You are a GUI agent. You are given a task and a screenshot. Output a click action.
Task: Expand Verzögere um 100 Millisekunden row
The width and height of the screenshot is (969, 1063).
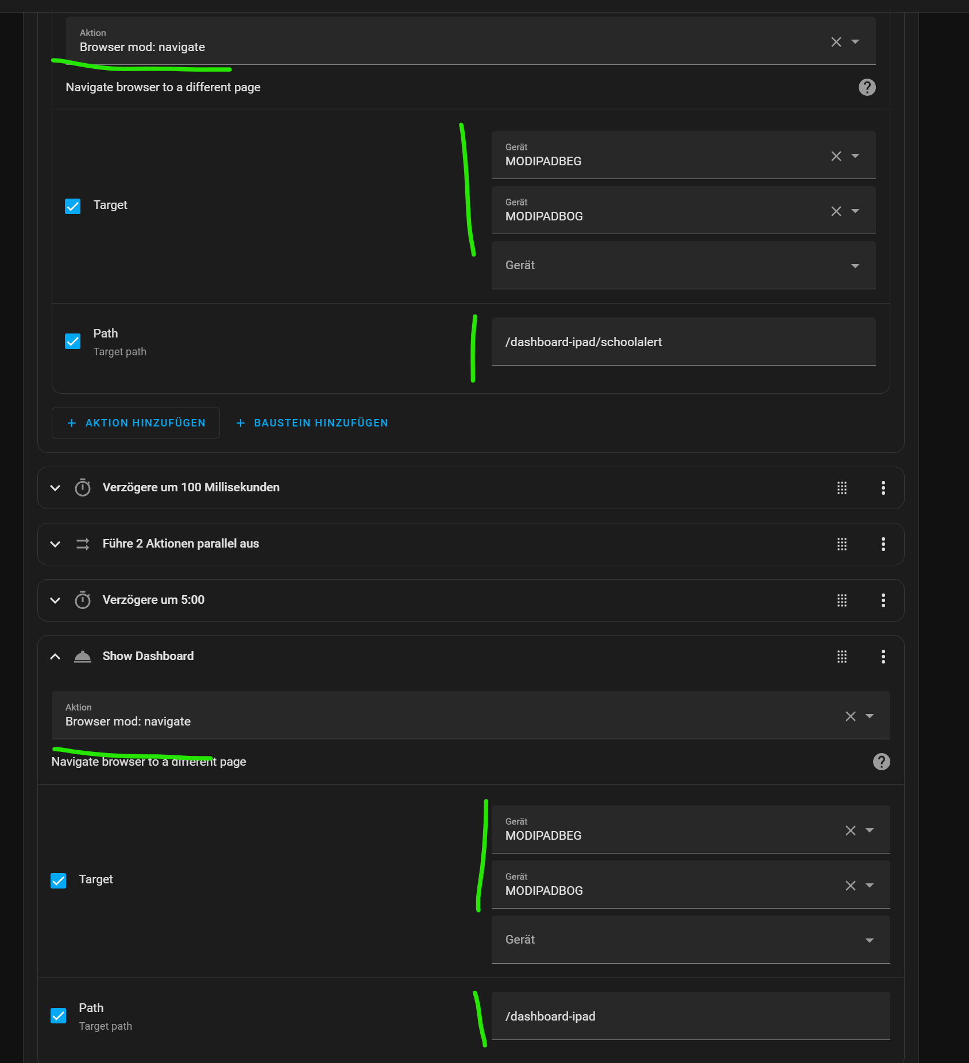point(55,488)
